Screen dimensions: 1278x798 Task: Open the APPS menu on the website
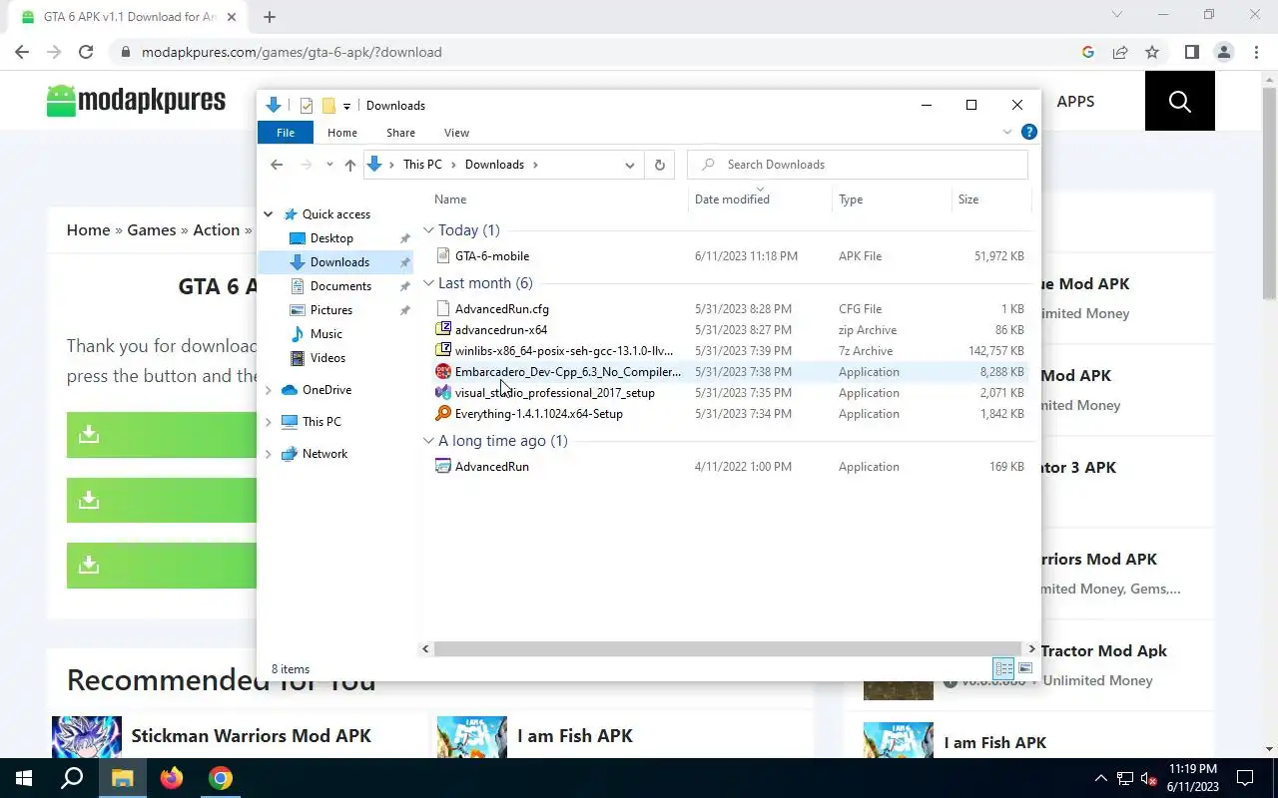tap(1075, 101)
